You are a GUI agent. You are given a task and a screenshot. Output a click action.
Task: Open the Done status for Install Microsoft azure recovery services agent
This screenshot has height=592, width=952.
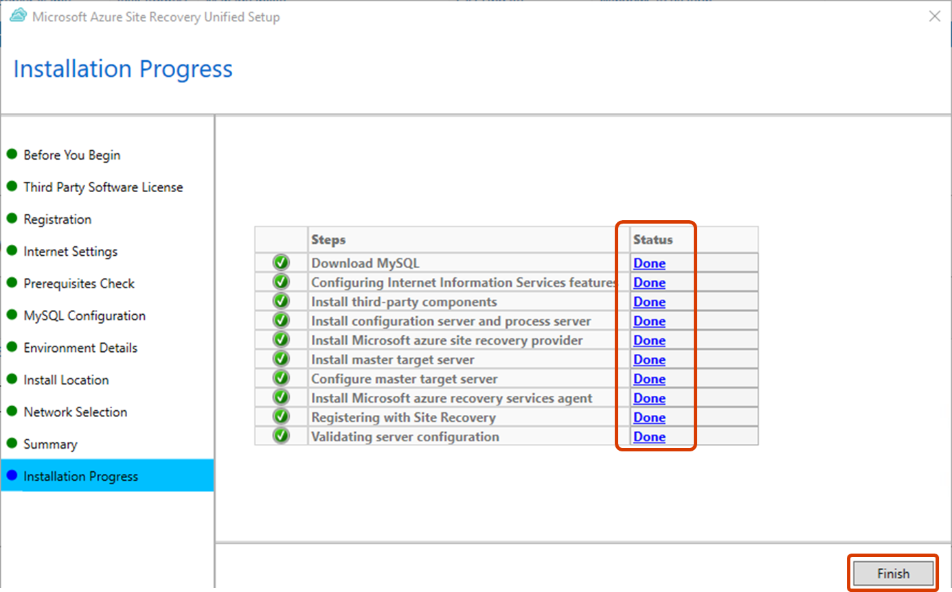tap(649, 398)
